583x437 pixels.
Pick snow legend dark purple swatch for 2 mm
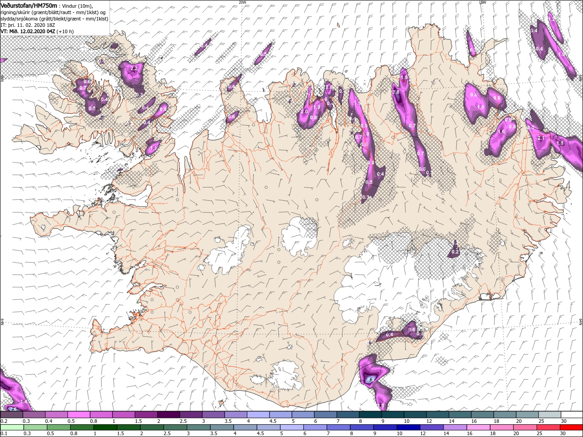[168, 414]
